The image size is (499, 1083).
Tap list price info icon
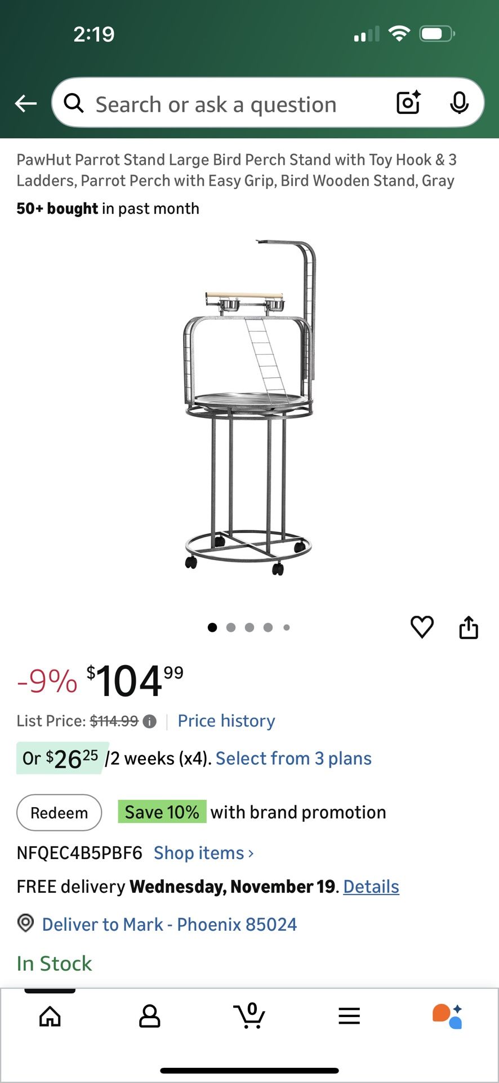(x=149, y=721)
